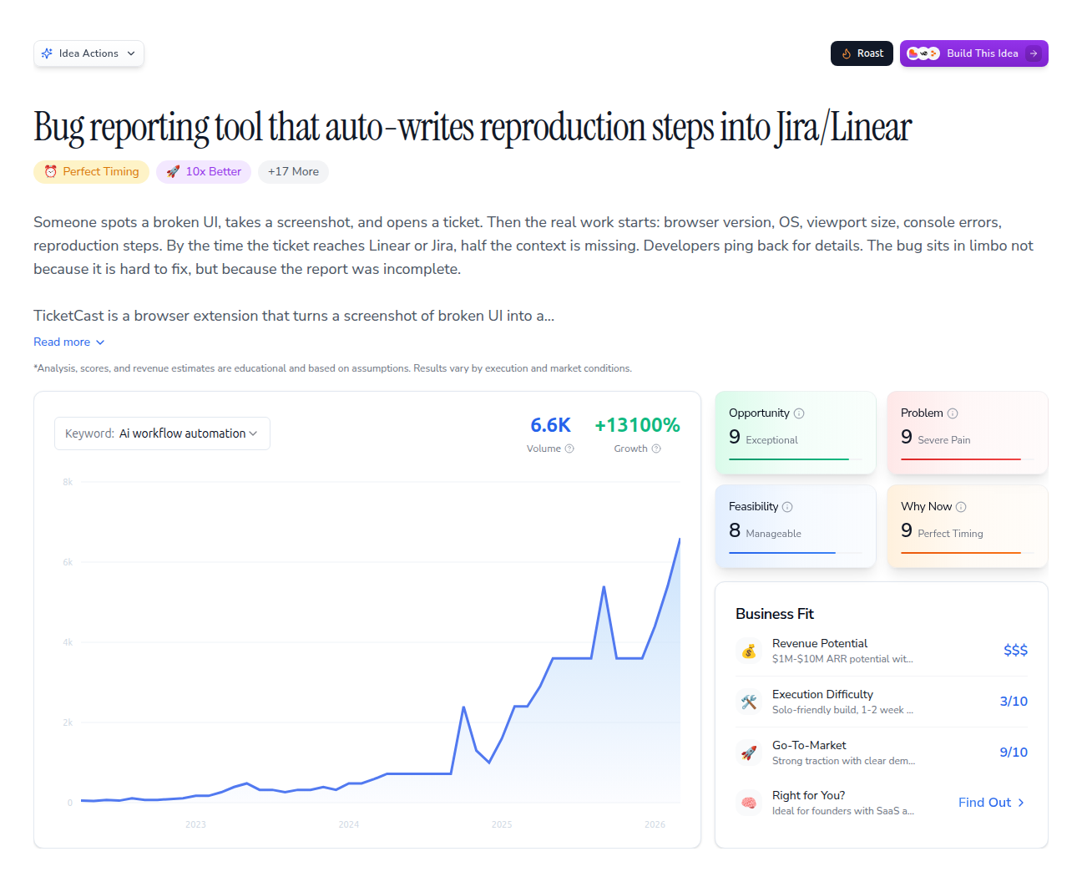Click the money bag Revenue Potential icon
Screen dimensions: 1082x882
tap(749, 651)
